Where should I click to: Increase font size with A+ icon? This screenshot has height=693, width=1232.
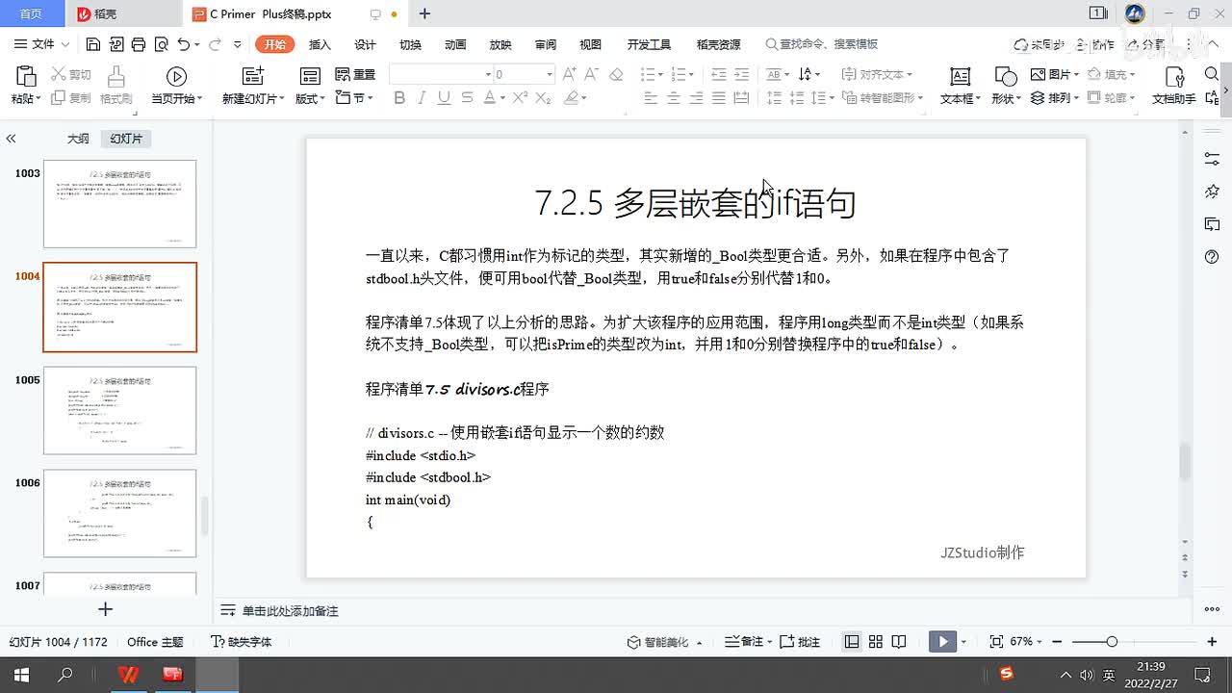point(570,74)
